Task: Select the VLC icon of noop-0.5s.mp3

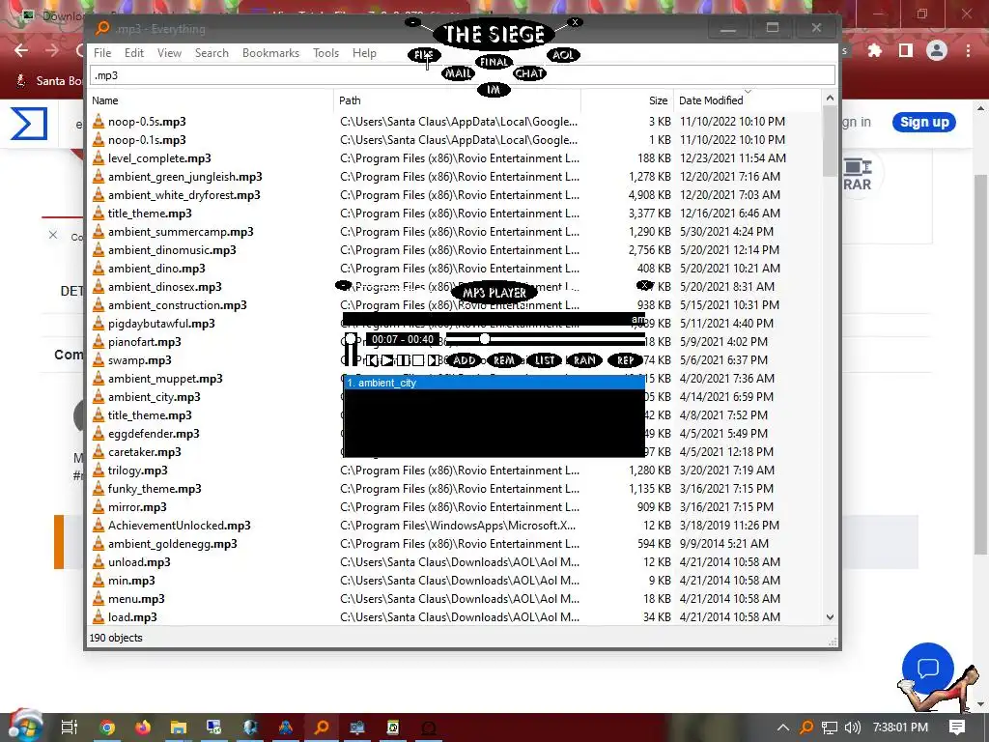Action: click(x=99, y=121)
